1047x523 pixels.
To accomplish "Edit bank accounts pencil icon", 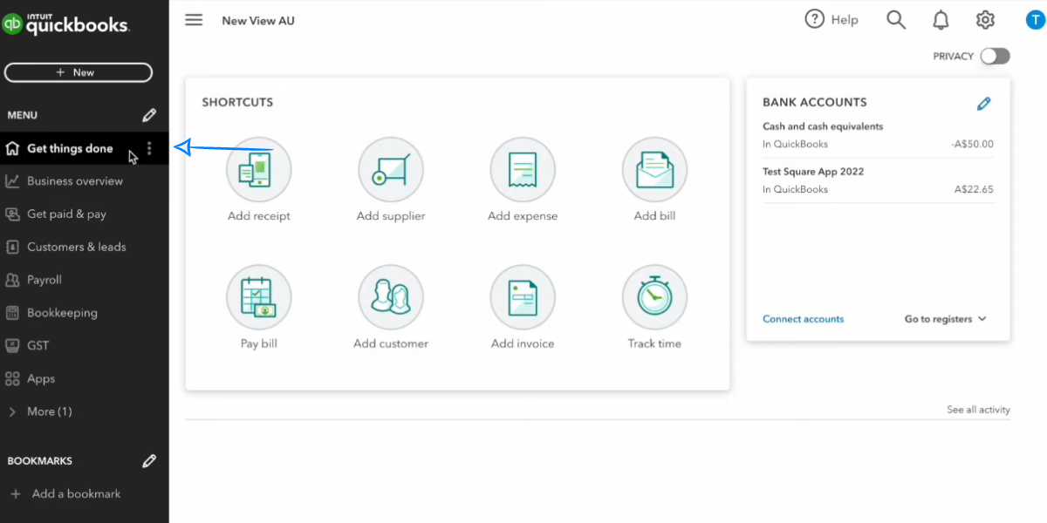I will coord(984,104).
